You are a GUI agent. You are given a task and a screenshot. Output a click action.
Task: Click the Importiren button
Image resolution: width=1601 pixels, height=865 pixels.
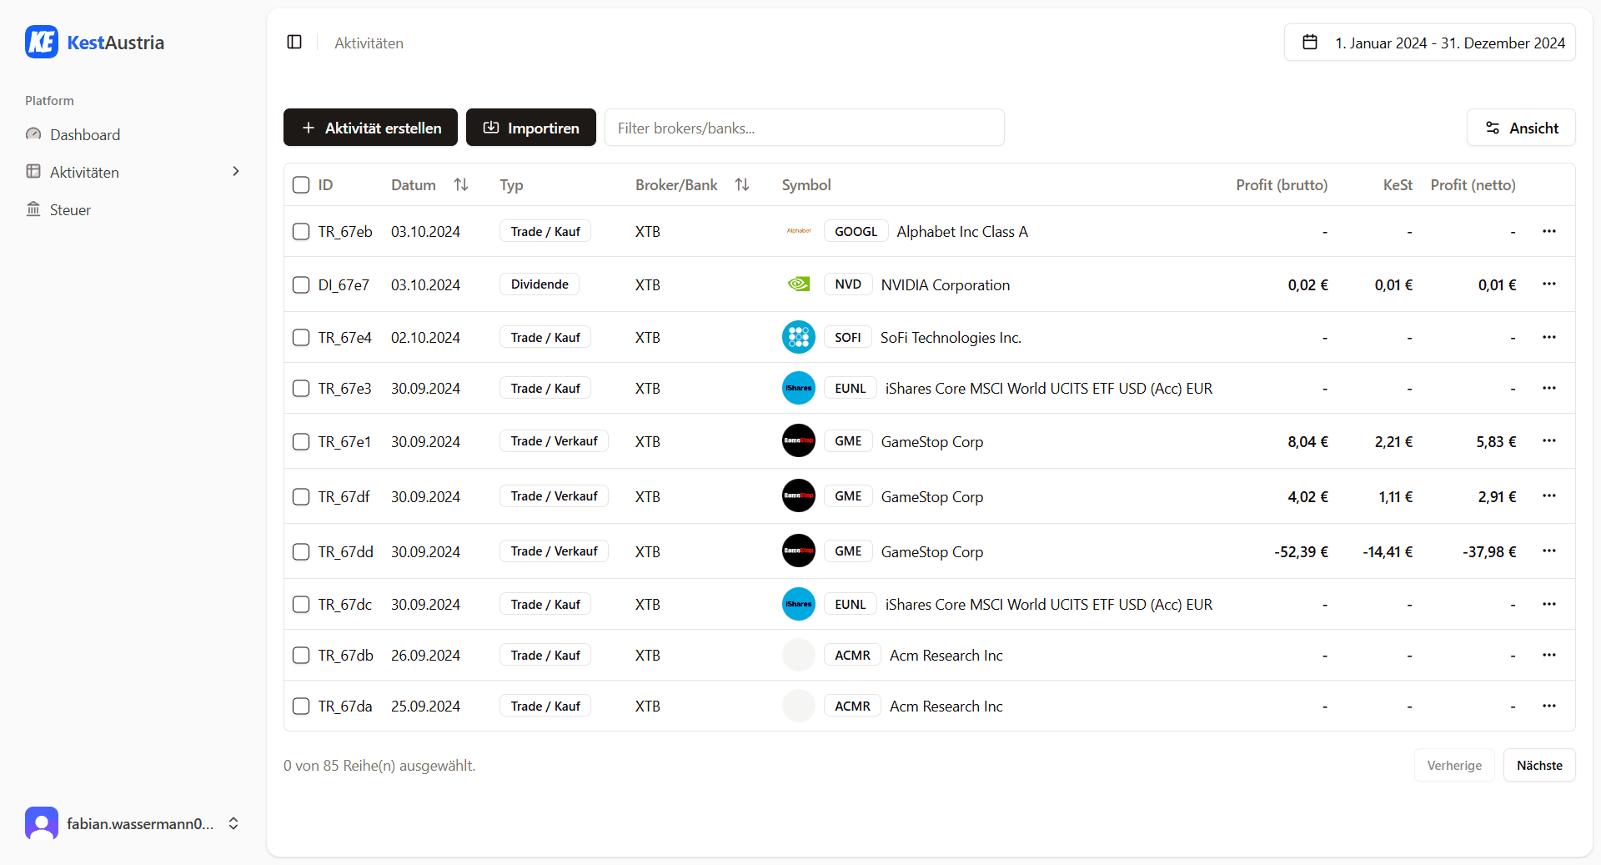(x=531, y=128)
